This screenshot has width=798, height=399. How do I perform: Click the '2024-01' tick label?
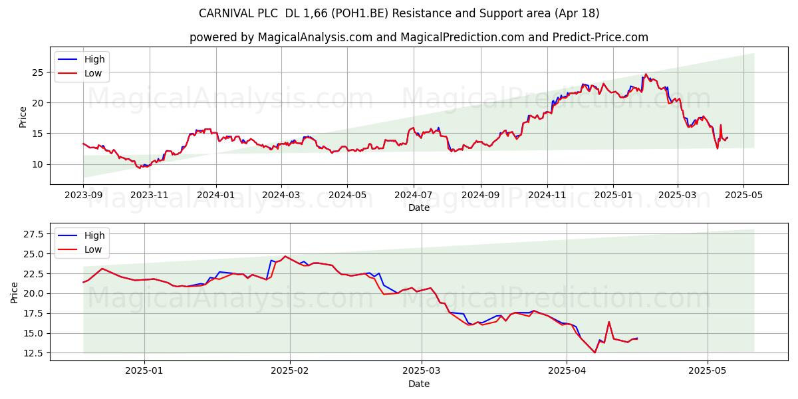215,196
